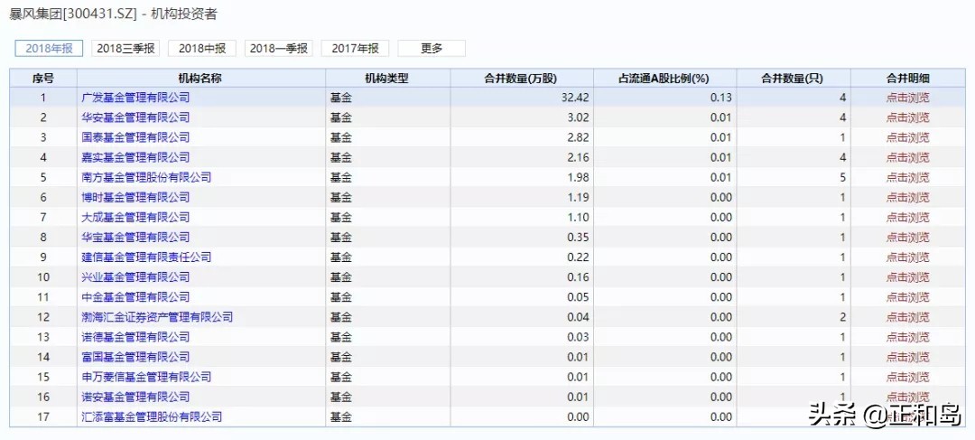Image resolution: width=975 pixels, height=440 pixels.
Task: Click 点击浏览 in 中金基金 row
Action: click(908, 297)
